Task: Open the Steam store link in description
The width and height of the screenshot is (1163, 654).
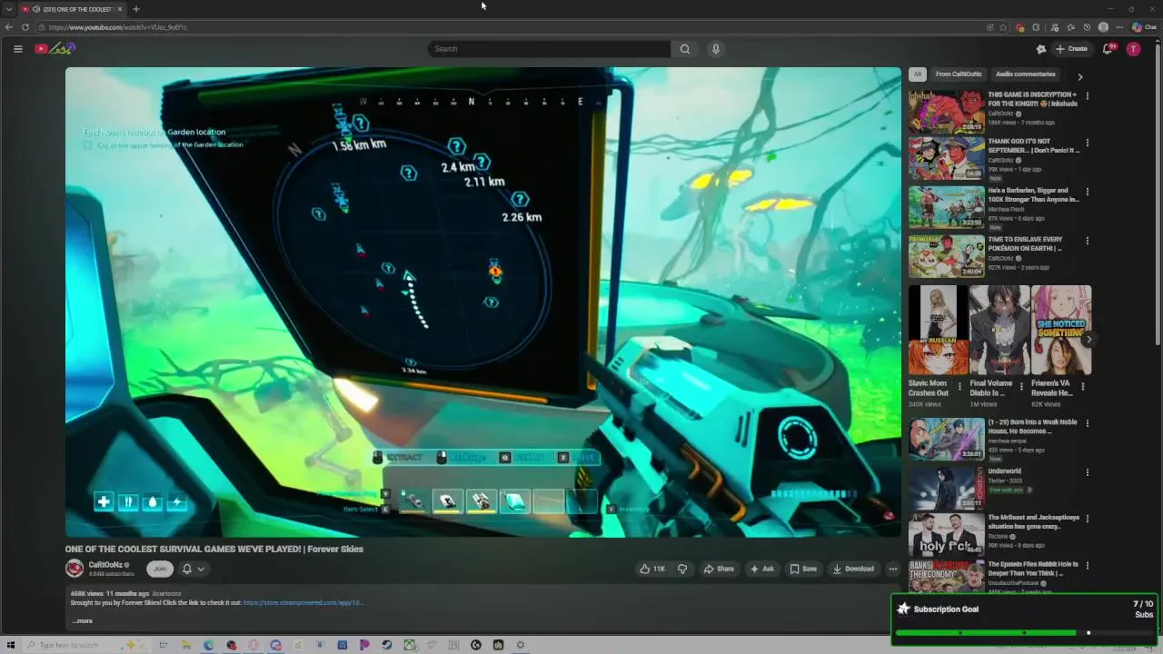Action: [303, 602]
